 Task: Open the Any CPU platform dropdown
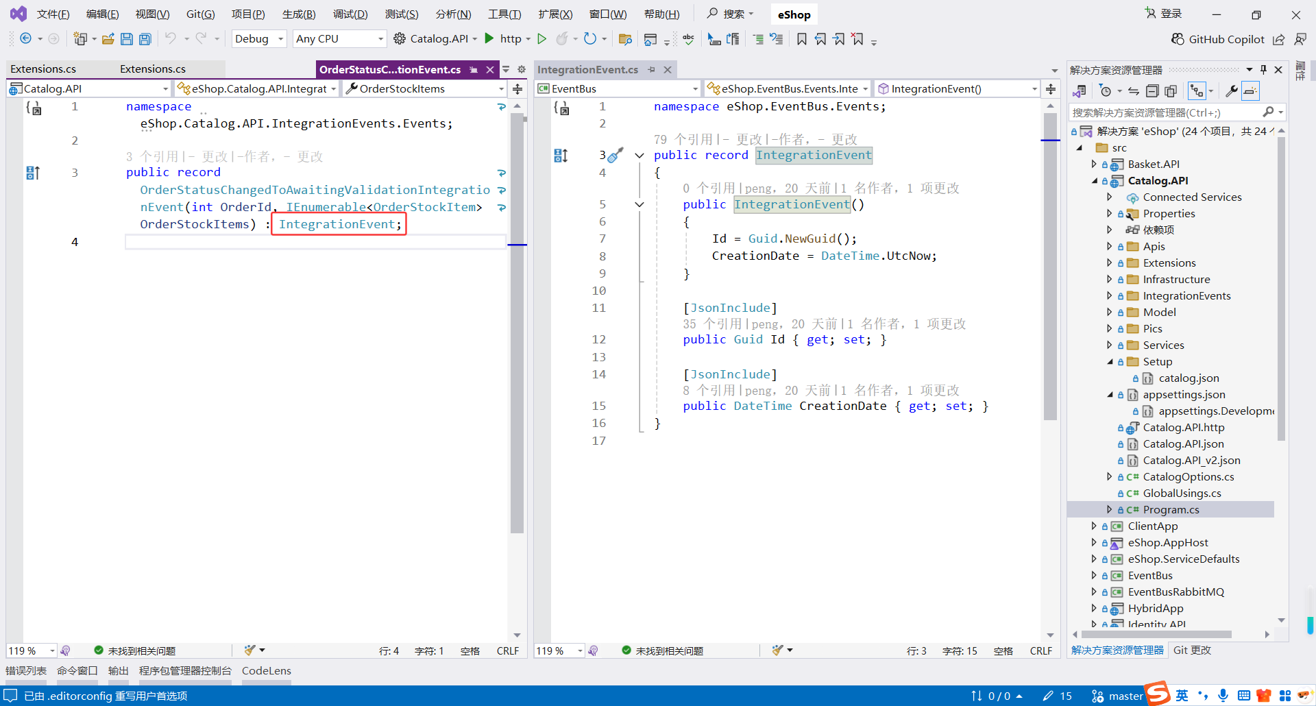click(x=339, y=39)
